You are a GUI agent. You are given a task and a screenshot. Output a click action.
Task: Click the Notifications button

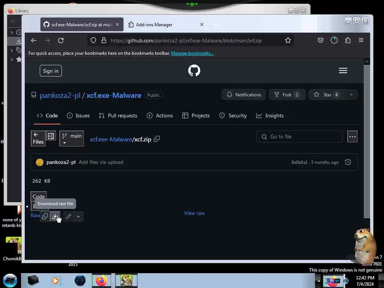244,95
